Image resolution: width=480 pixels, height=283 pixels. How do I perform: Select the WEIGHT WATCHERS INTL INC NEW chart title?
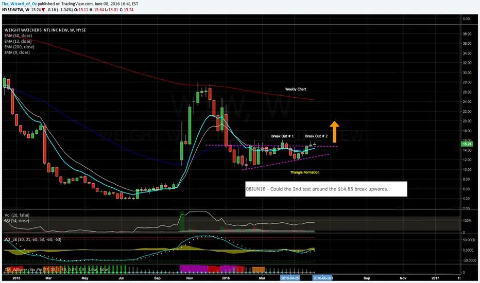(x=45, y=30)
